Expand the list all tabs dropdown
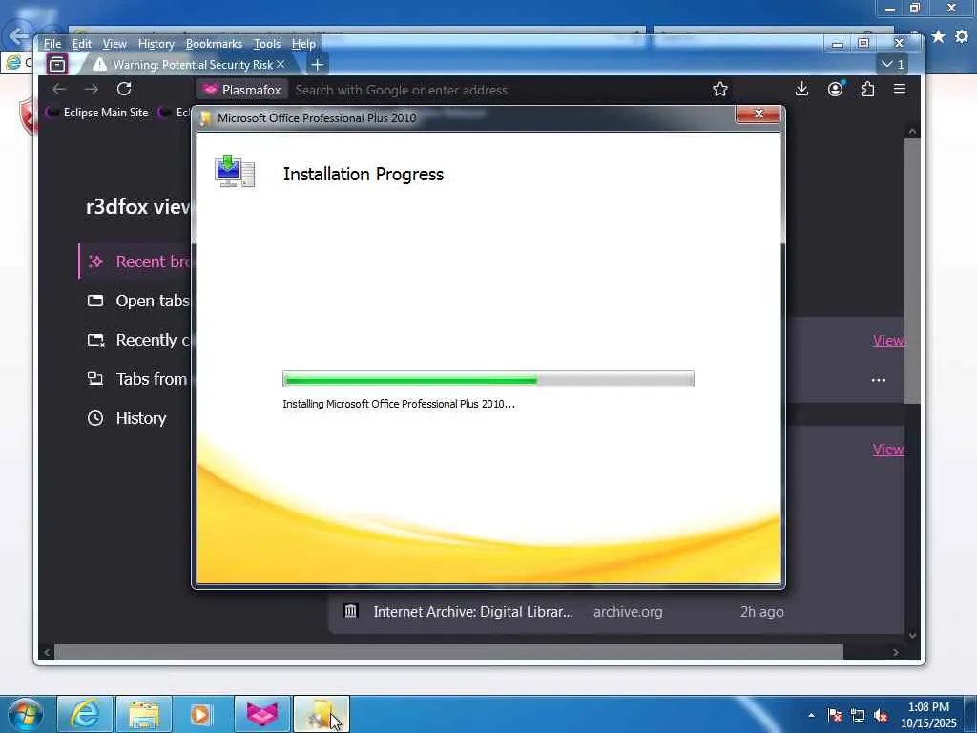The width and height of the screenshot is (977, 733). [x=892, y=64]
